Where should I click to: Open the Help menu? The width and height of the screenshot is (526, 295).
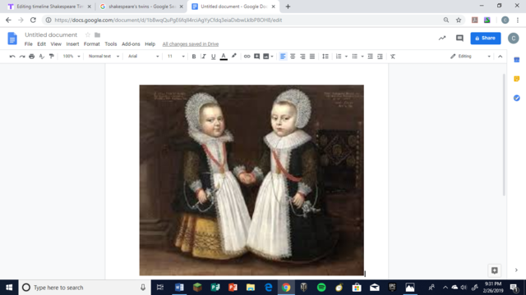(x=150, y=44)
